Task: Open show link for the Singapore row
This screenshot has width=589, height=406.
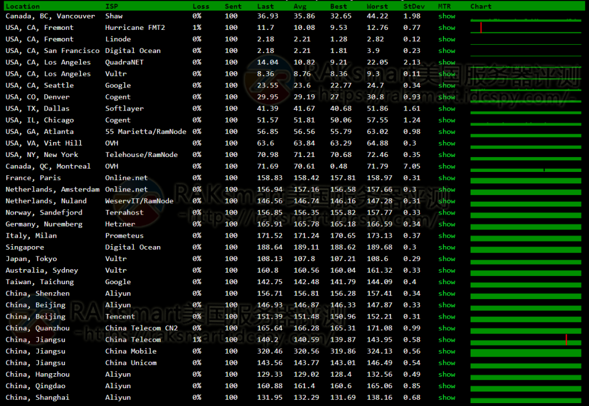Action: (446, 247)
